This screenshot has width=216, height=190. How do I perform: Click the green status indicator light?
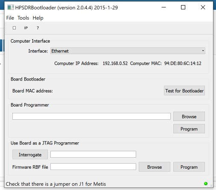tap(206, 184)
